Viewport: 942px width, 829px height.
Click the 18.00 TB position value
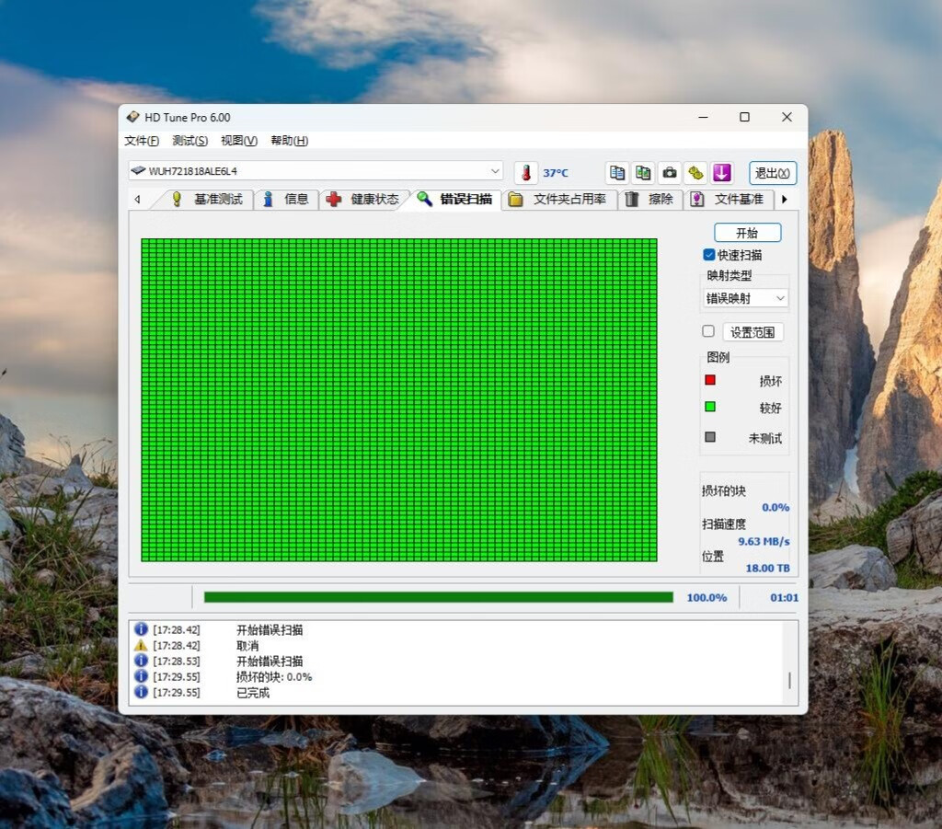768,568
